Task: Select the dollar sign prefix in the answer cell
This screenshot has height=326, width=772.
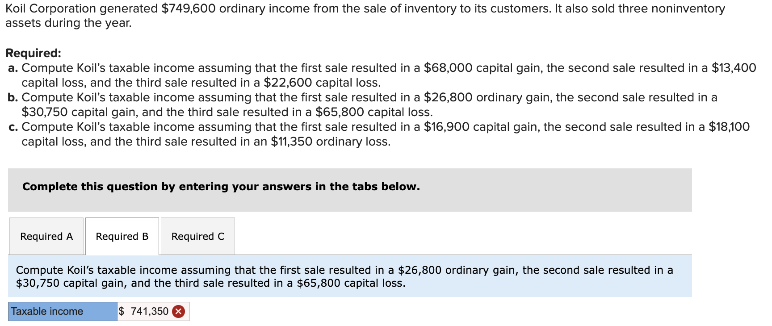Action: [121, 311]
